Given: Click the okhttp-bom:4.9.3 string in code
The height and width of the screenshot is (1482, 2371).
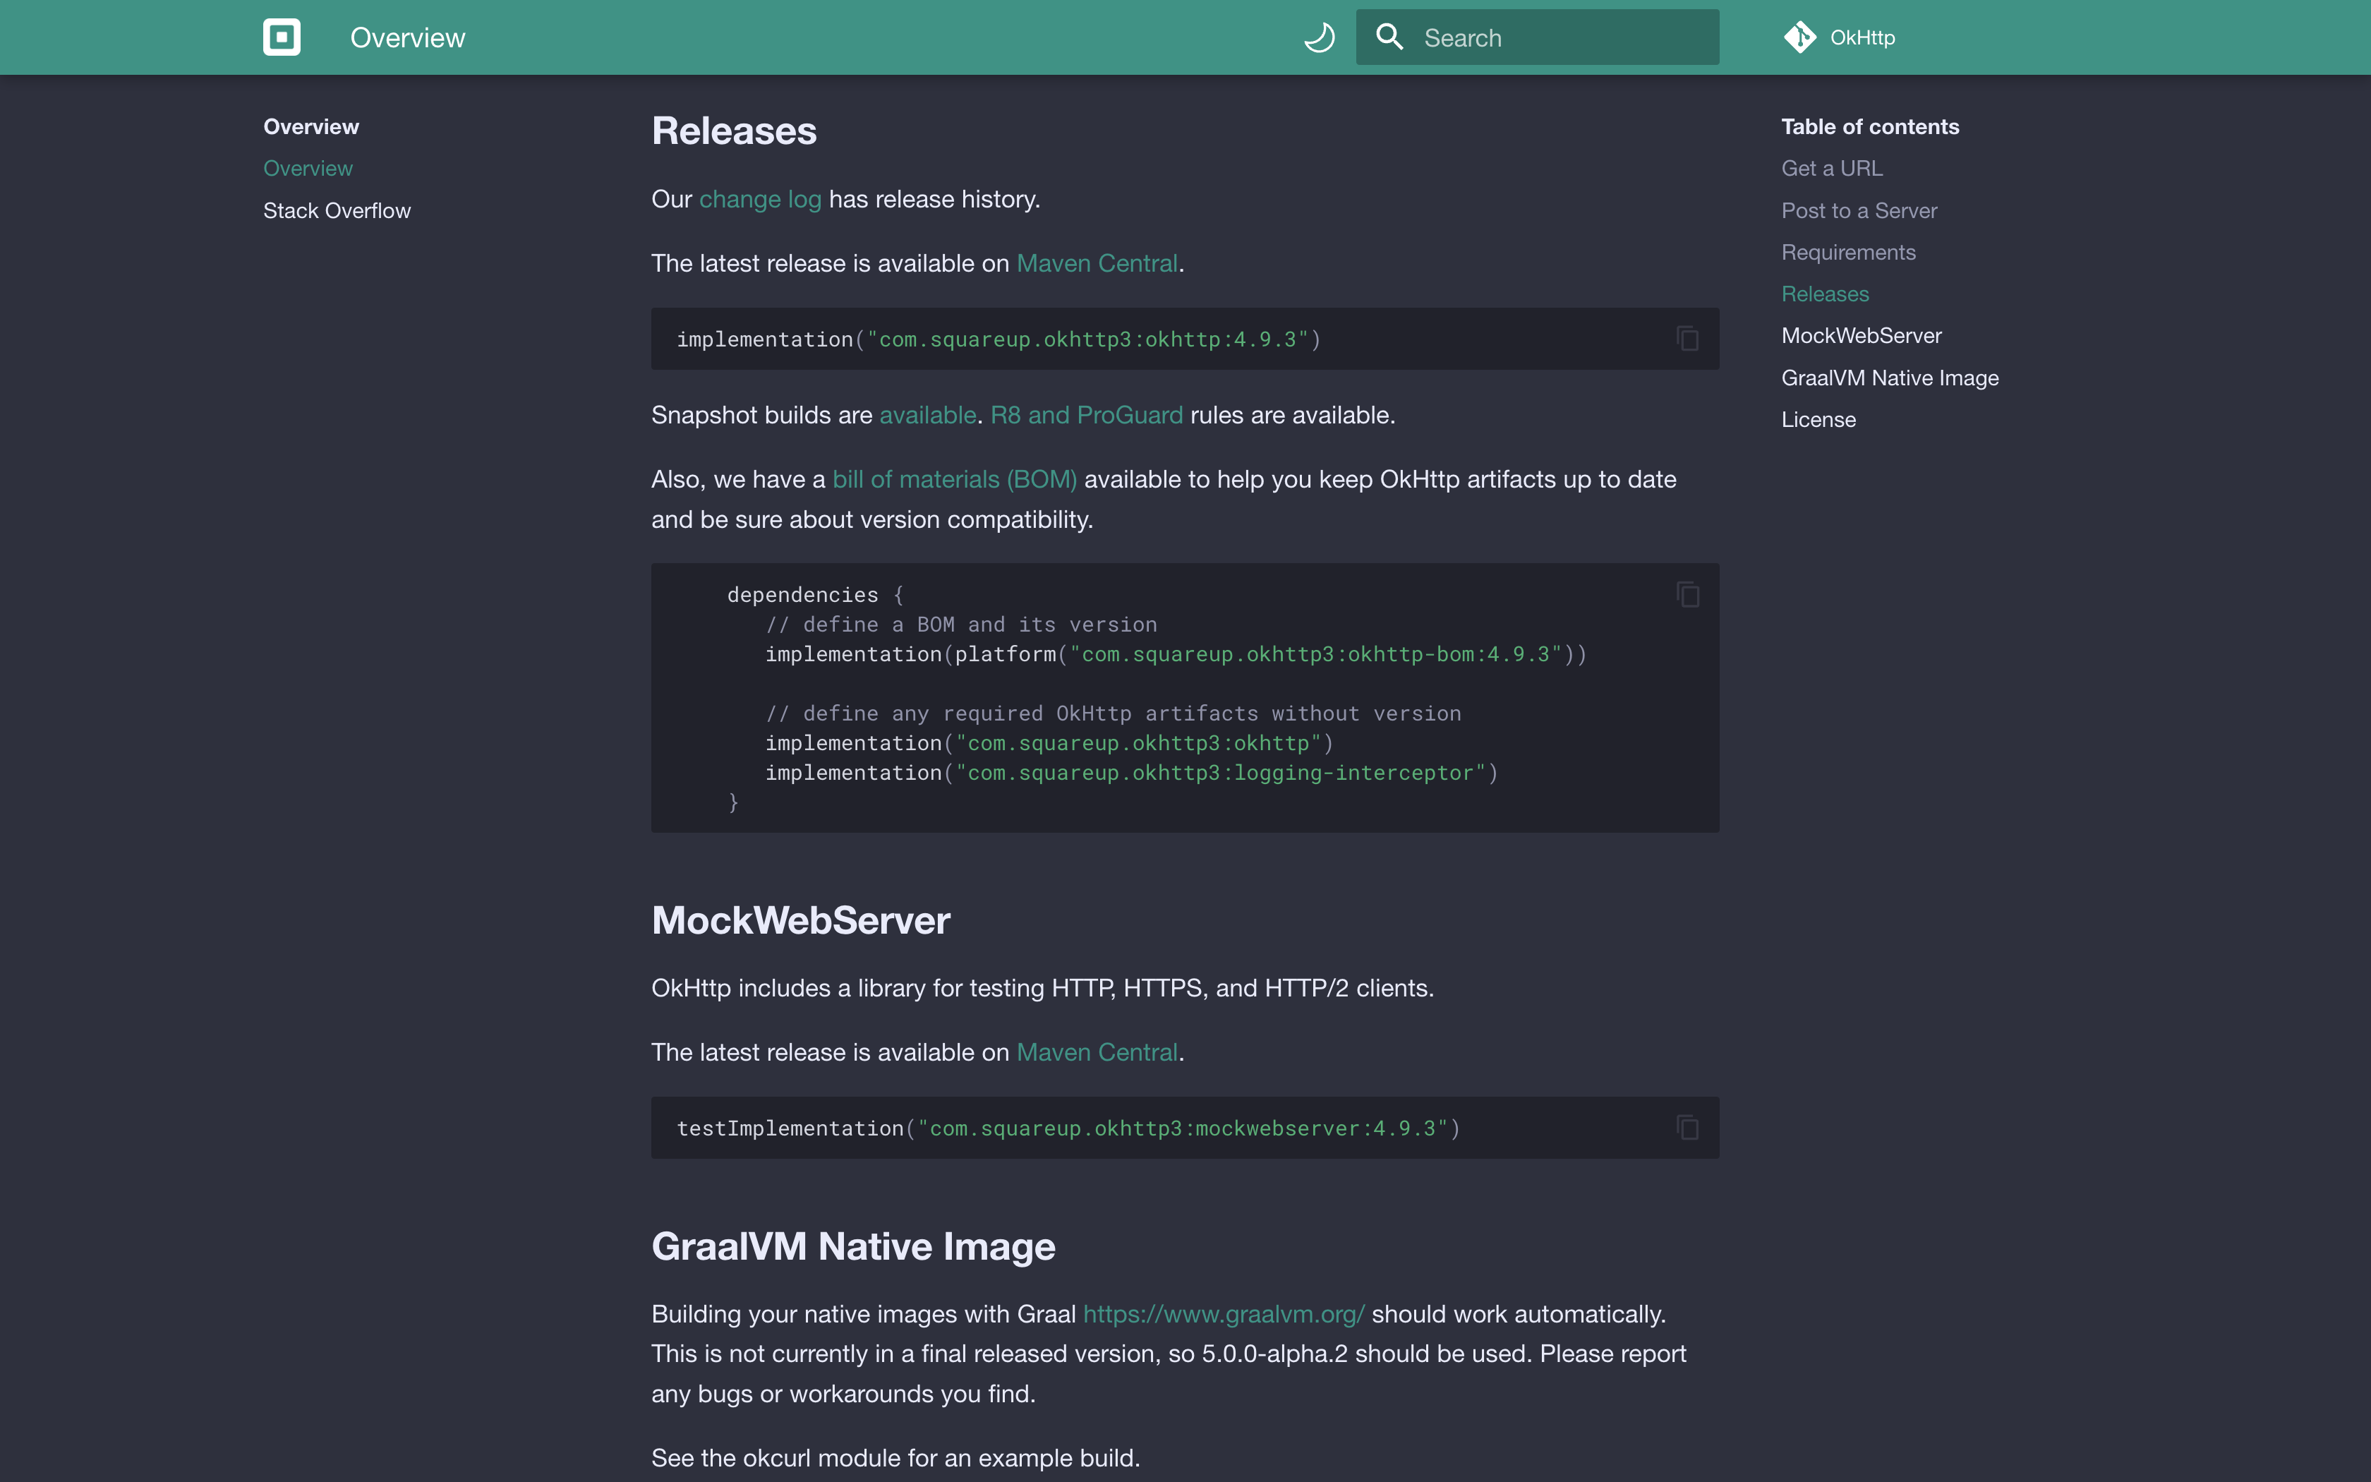Looking at the screenshot, I should 1316,653.
